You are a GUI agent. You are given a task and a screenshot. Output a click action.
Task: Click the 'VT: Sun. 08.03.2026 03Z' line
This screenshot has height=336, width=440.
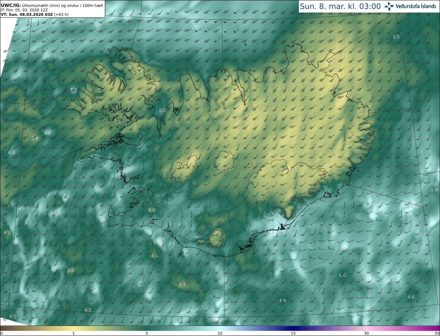pyautogui.click(x=34, y=14)
